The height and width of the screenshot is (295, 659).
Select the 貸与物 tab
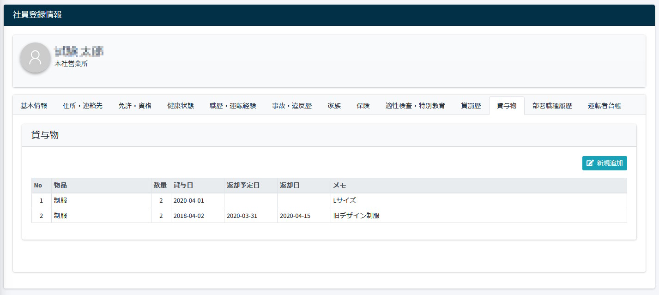[x=507, y=106]
